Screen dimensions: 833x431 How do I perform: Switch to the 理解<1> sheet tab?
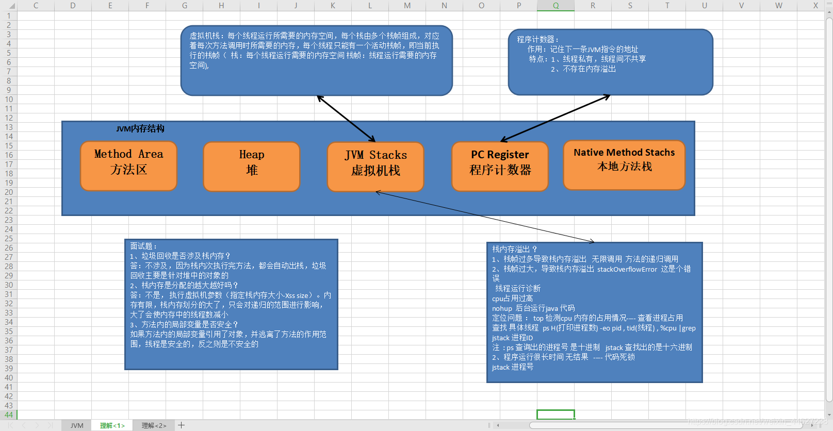click(x=112, y=425)
